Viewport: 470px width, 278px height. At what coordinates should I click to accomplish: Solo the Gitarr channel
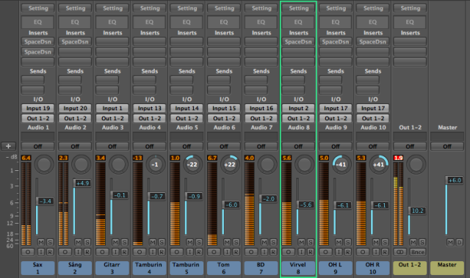[x=124, y=242]
